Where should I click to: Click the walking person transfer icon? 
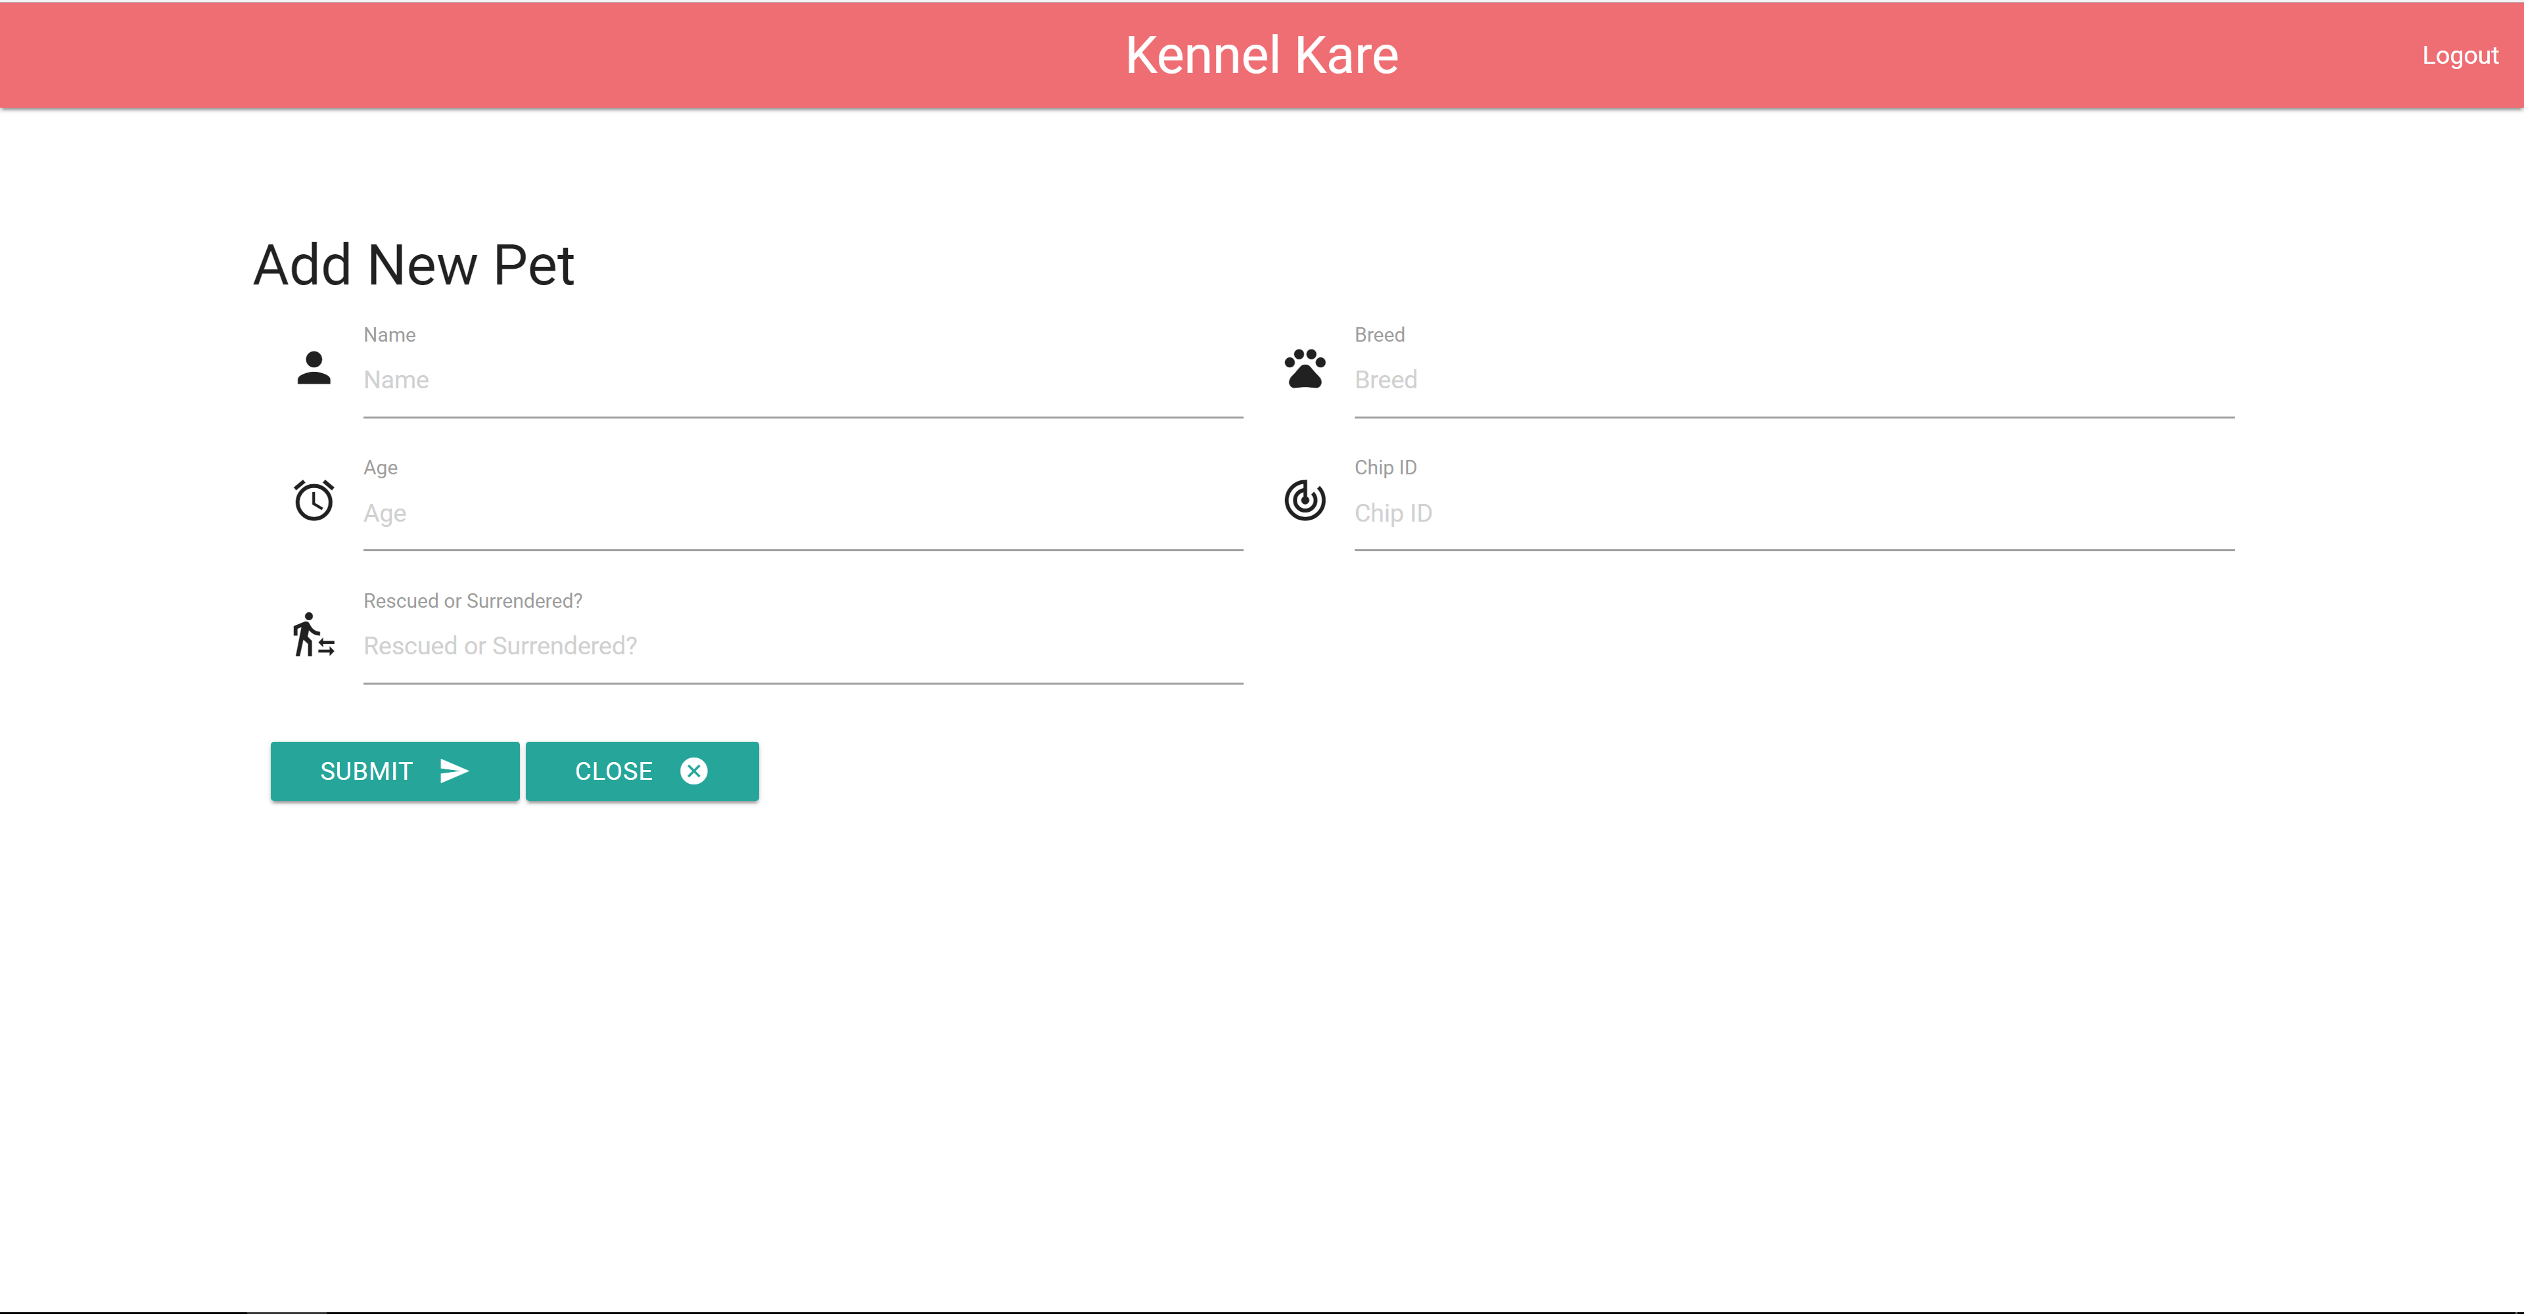(x=314, y=635)
